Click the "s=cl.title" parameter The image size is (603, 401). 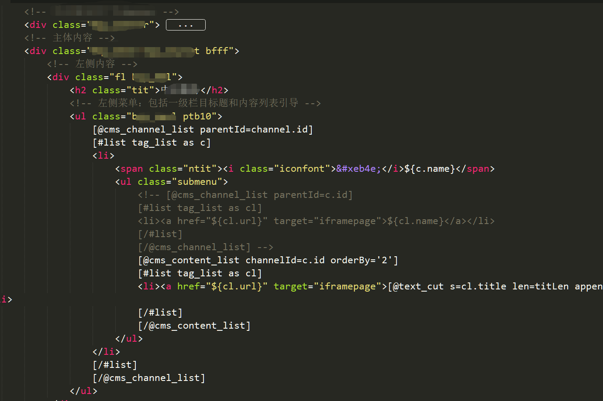pyautogui.click(x=478, y=286)
